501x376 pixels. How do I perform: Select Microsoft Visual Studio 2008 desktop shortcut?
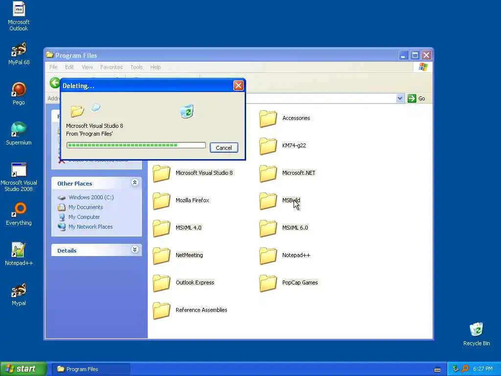pyautogui.click(x=19, y=177)
